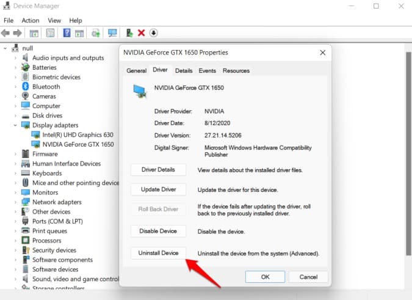Click the Audio inputs and outputs speaker icon

pos(26,57)
